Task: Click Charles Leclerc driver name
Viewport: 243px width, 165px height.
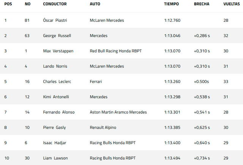Action: coord(57,82)
